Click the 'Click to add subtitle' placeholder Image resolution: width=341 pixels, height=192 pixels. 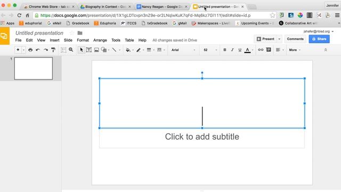pyautogui.click(x=202, y=137)
